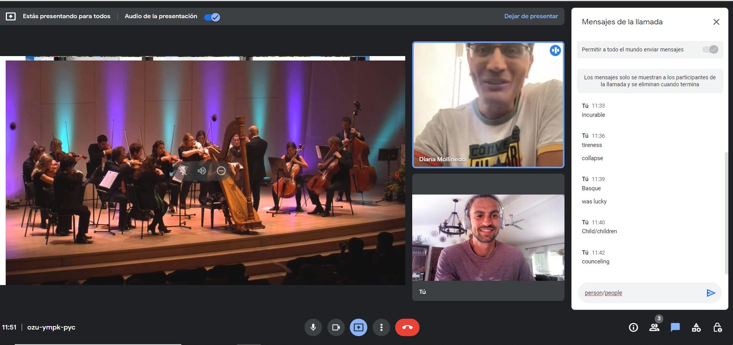733x345 pixels.
Task: Toggle Audio de la presentación switch
Action: tap(212, 17)
